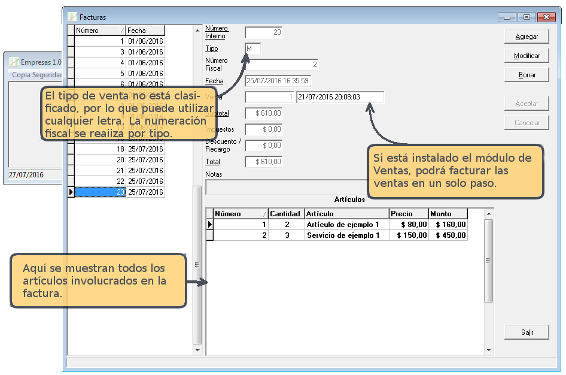
Task: Click the Cancelar button
Action: pyautogui.click(x=527, y=123)
